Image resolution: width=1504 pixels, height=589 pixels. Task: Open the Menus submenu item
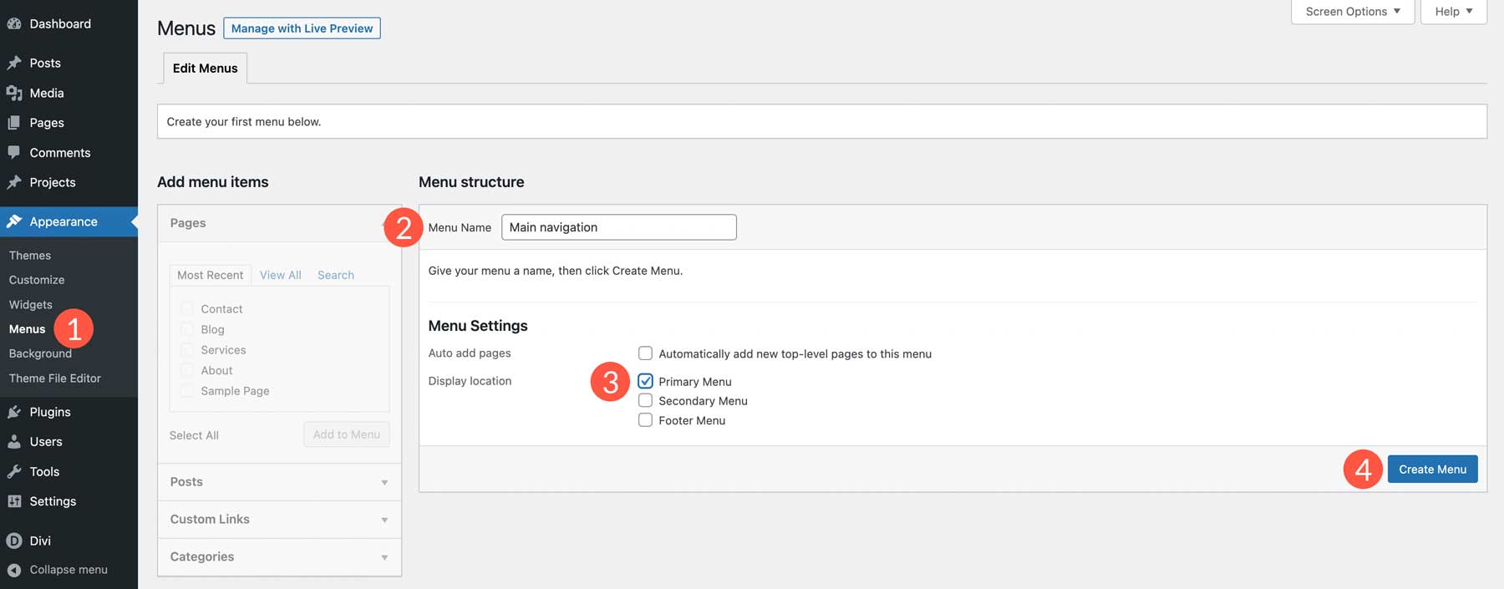coord(28,329)
